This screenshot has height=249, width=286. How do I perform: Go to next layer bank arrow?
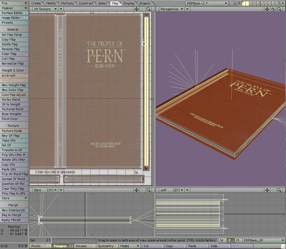tap(235, 3)
